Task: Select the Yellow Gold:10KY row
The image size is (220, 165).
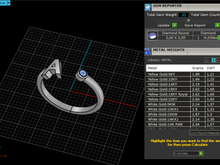Action: (x=183, y=79)
